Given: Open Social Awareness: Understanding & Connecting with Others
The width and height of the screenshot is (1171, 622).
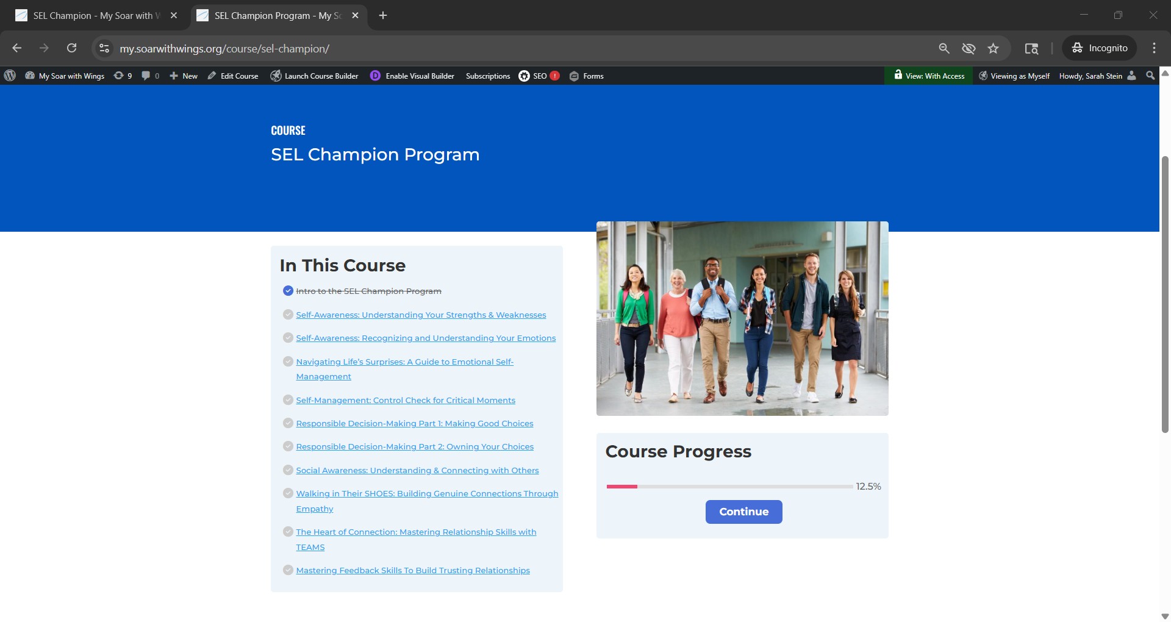Looking at the screenshot, I should 417,470.
